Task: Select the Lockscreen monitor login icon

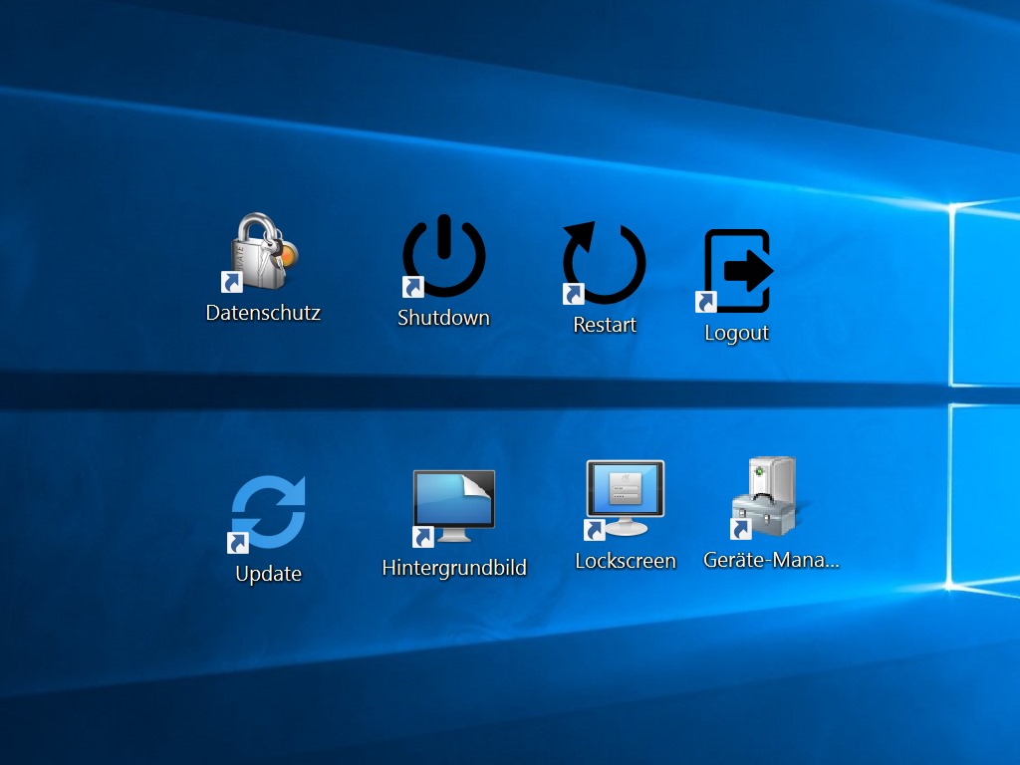Action: tap(625, 500)
